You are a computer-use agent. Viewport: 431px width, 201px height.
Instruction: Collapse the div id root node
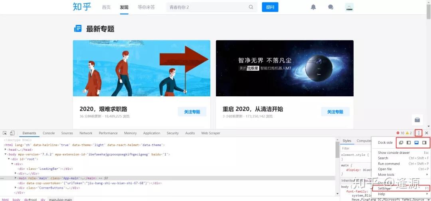tap(9, 159)
